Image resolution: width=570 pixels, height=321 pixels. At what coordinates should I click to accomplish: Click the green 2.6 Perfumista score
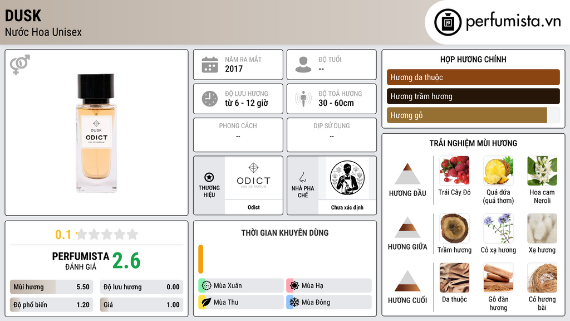click(126, 261)
